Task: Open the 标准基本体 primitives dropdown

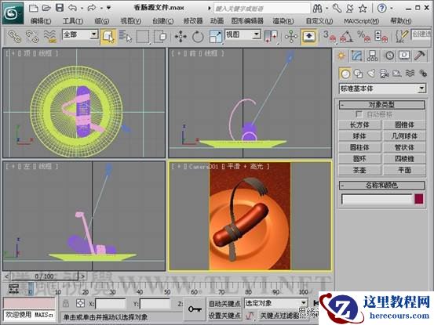Action: [382, 88]
